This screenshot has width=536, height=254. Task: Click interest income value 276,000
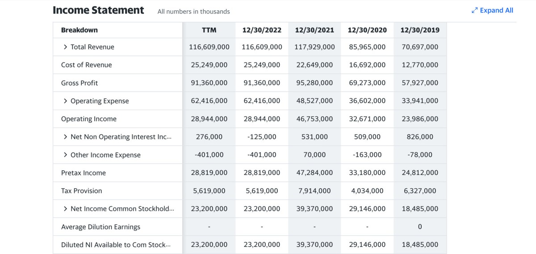[209, 137]
